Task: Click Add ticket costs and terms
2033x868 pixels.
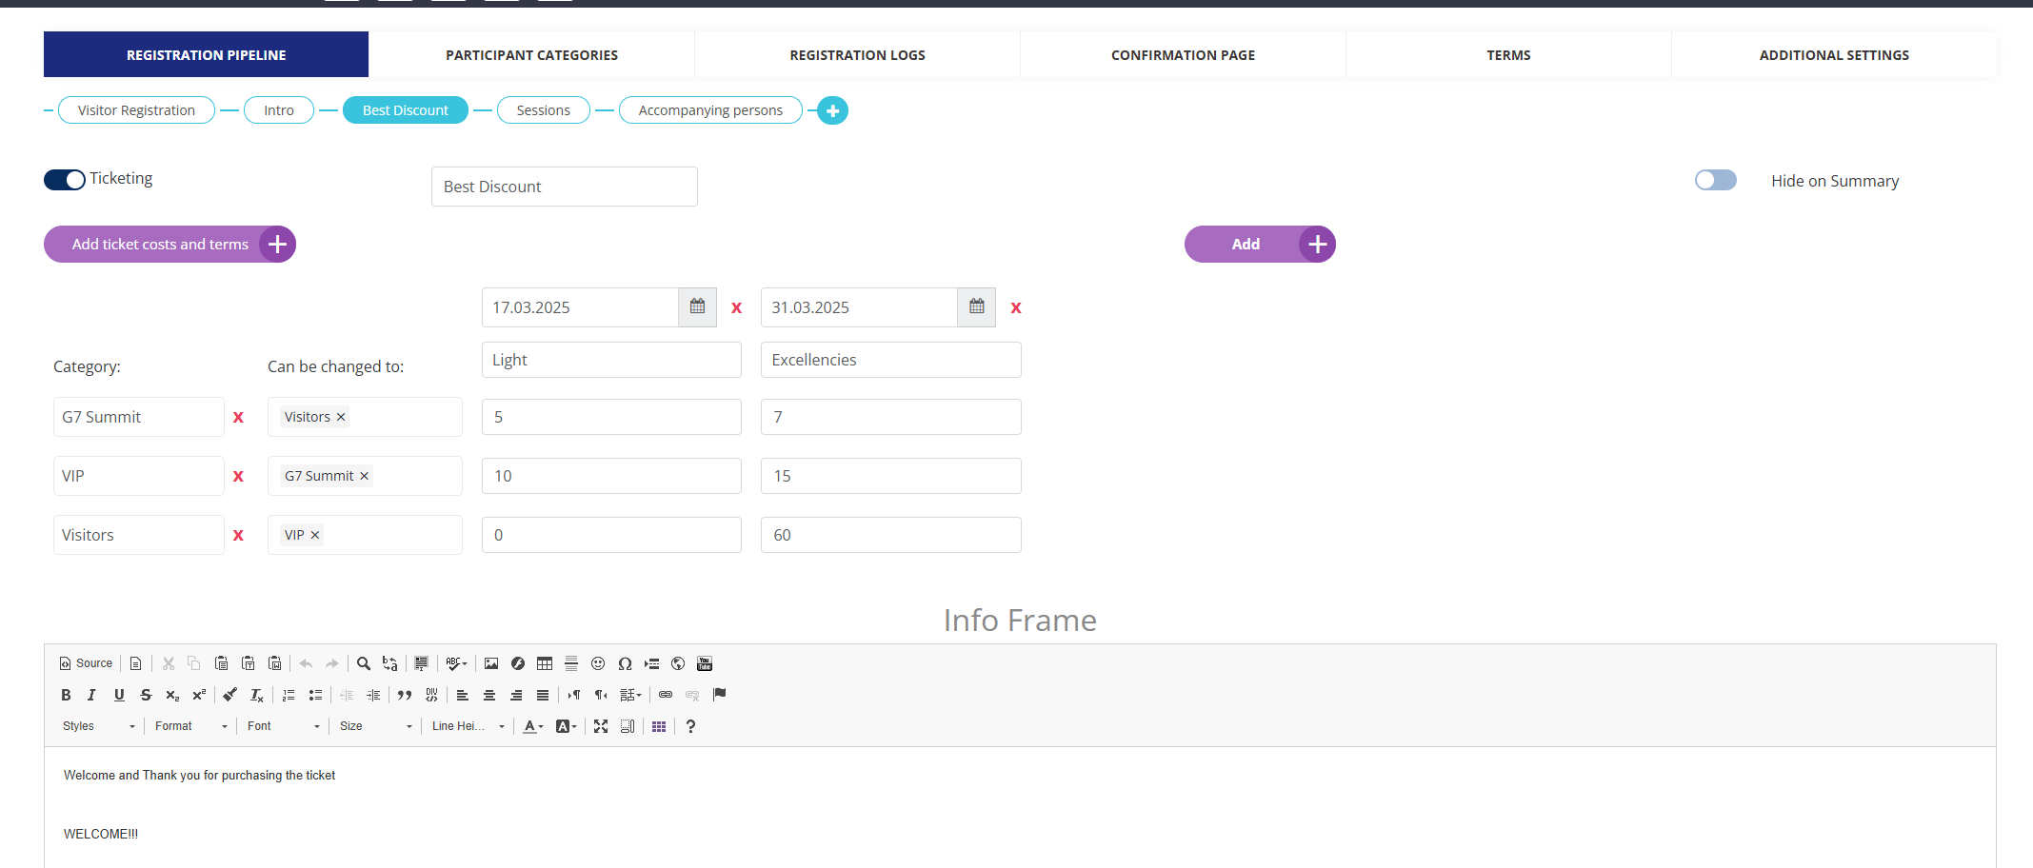Action: pos(169,245)
